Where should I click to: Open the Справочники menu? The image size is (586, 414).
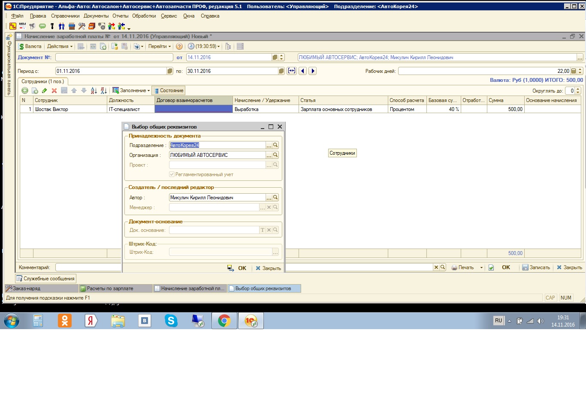(65, 16)
